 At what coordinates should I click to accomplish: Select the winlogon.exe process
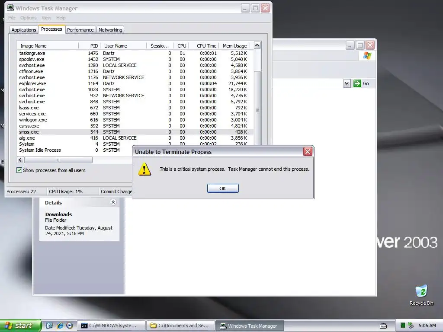tap(135, 120)
